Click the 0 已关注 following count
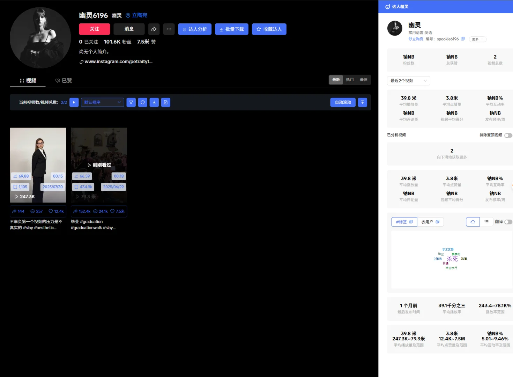Image resolution: width=513 pixels, height=377 pixels. (x=89, y=42)
